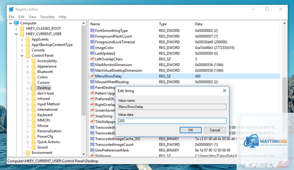Click the UserPreferencesMask binary icon
The width and height of the screenshot is (294, 170).
click(92, 150)
